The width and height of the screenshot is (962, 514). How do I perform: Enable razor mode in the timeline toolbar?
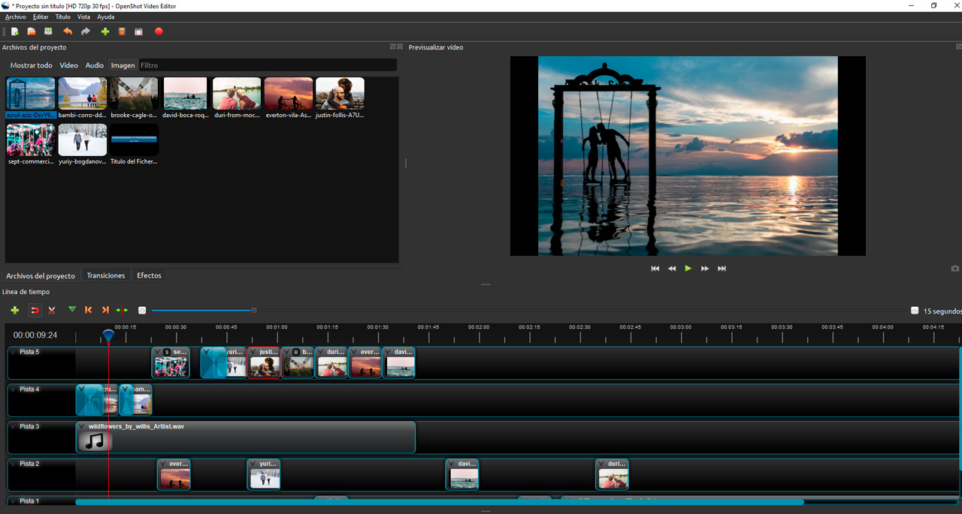pyautogui.click(x=52, y=310)
